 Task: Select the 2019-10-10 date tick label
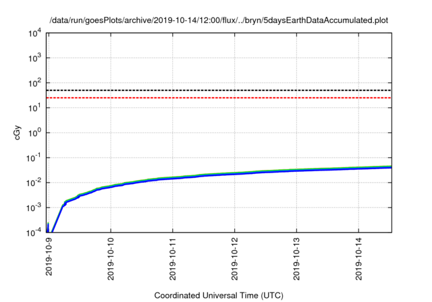111,259
